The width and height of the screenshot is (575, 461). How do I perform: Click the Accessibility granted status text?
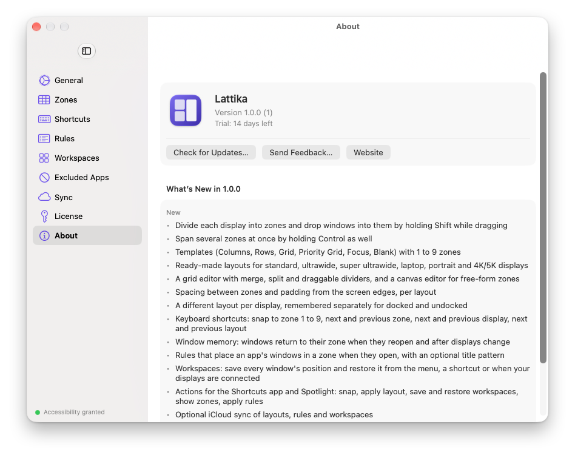tap(74, 412)
